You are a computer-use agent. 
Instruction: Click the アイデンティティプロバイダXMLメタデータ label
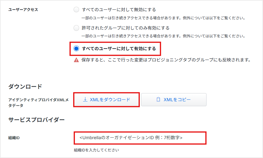coord(38,103)
